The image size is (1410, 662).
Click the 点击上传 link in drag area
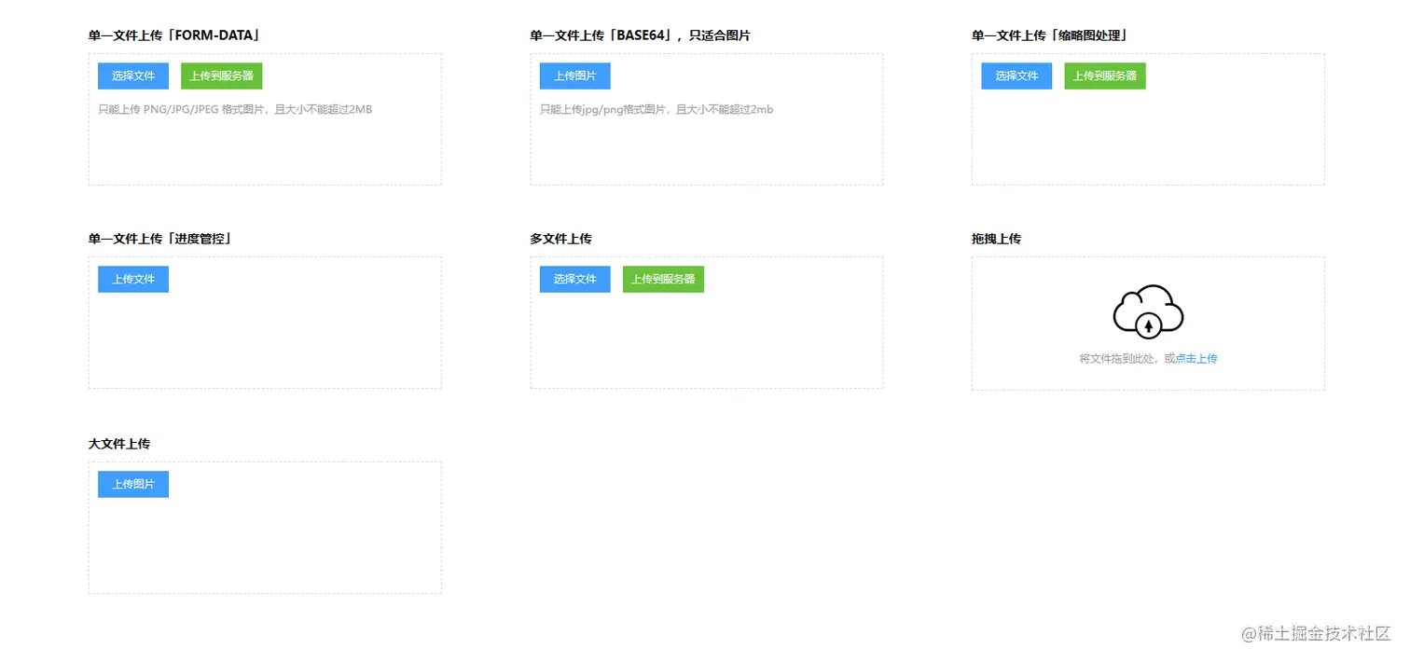point(1196,358)
